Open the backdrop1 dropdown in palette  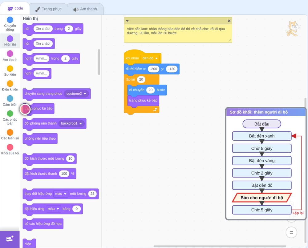click(x=71, y=123)
